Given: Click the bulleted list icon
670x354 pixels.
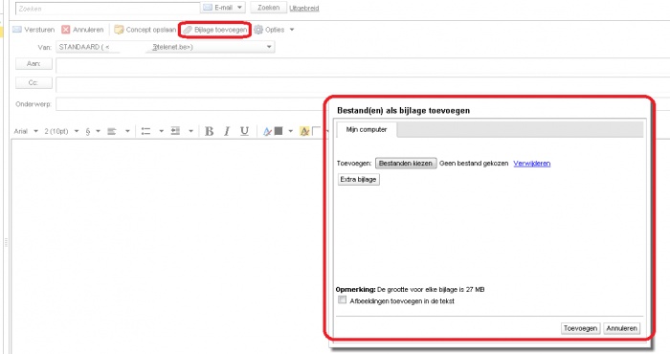Looking at the screenshot, I should [x=145, y=131].
